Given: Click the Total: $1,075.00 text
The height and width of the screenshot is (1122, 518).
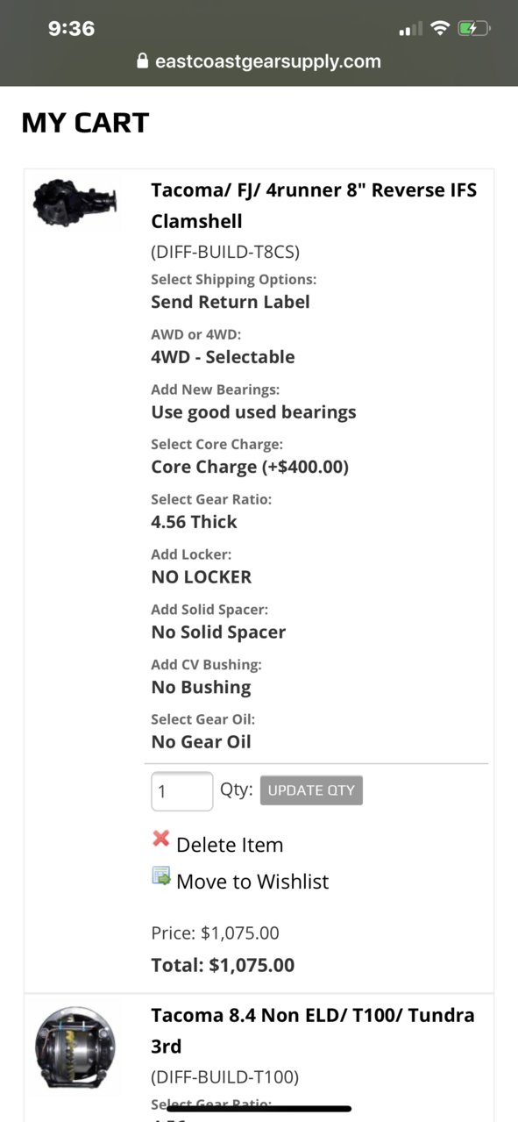Looking at the screenshot, I should coord(223,965).
